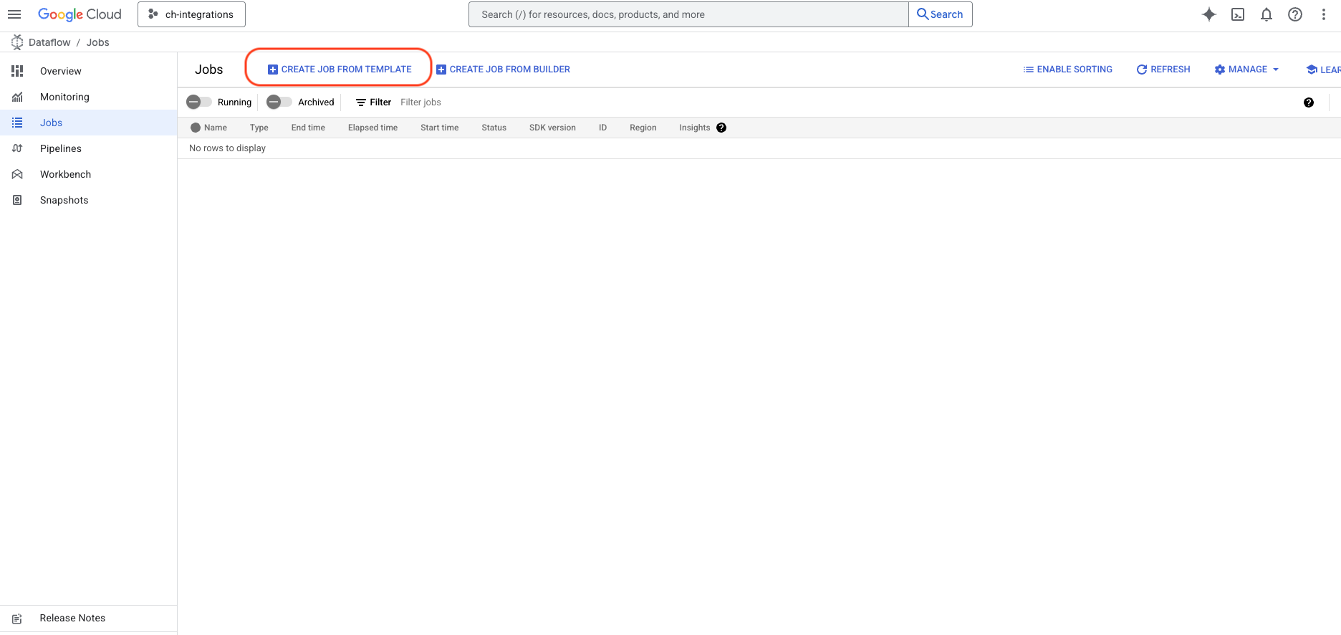The width and height of the screenshot is (1341, 635).
Task: Expand the Manage dropdown
Action: coord(1246,70)
